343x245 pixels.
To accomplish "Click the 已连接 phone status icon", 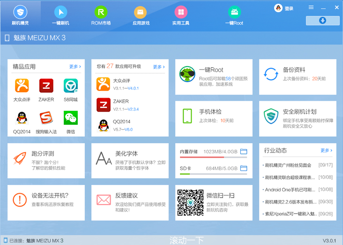I will pyautogui.click(x=6, y=240).
